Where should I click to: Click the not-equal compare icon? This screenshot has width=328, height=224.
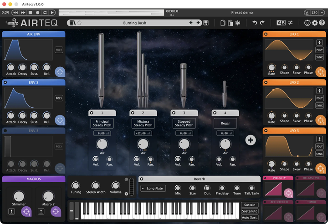tap(290, 23)
